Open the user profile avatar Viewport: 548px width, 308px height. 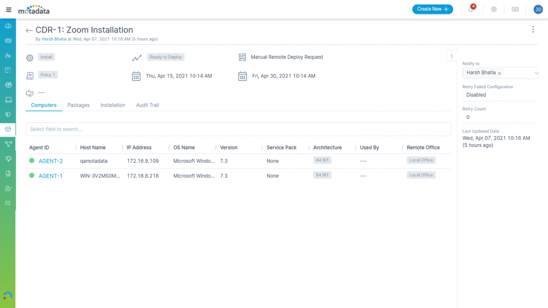[538, 10]
